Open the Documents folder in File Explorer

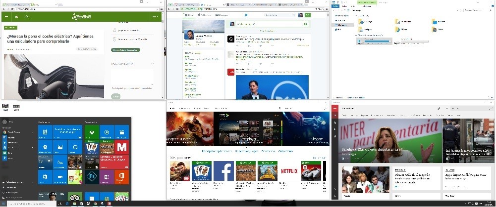click(x=403, y=21)
